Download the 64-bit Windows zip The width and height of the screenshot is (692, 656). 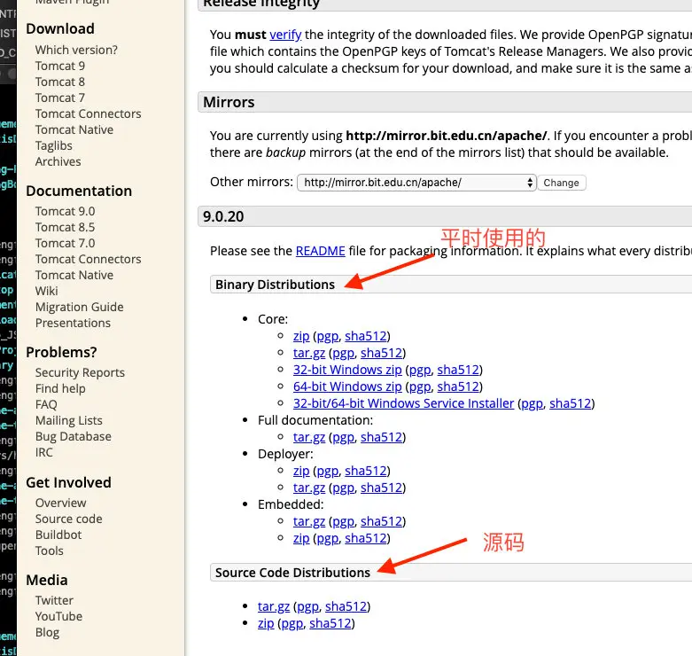[347, 387]
